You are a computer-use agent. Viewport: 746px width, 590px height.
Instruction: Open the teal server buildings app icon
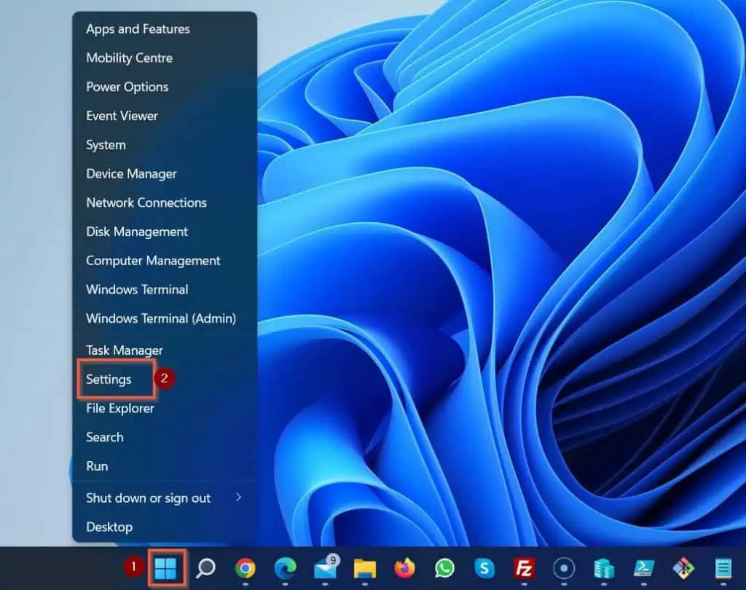pos(604,568)
